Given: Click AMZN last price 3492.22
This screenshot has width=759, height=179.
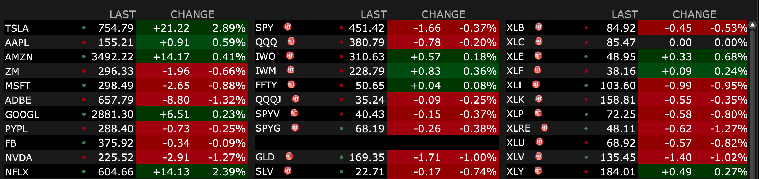Looking at the screenshot, I should 112,57.
